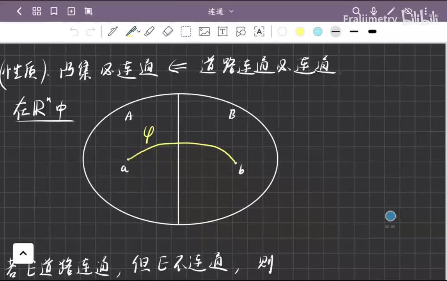Select the highlighter tool
Image resolution: width=447 pixels, height=281 pixels.
[149, 31]
